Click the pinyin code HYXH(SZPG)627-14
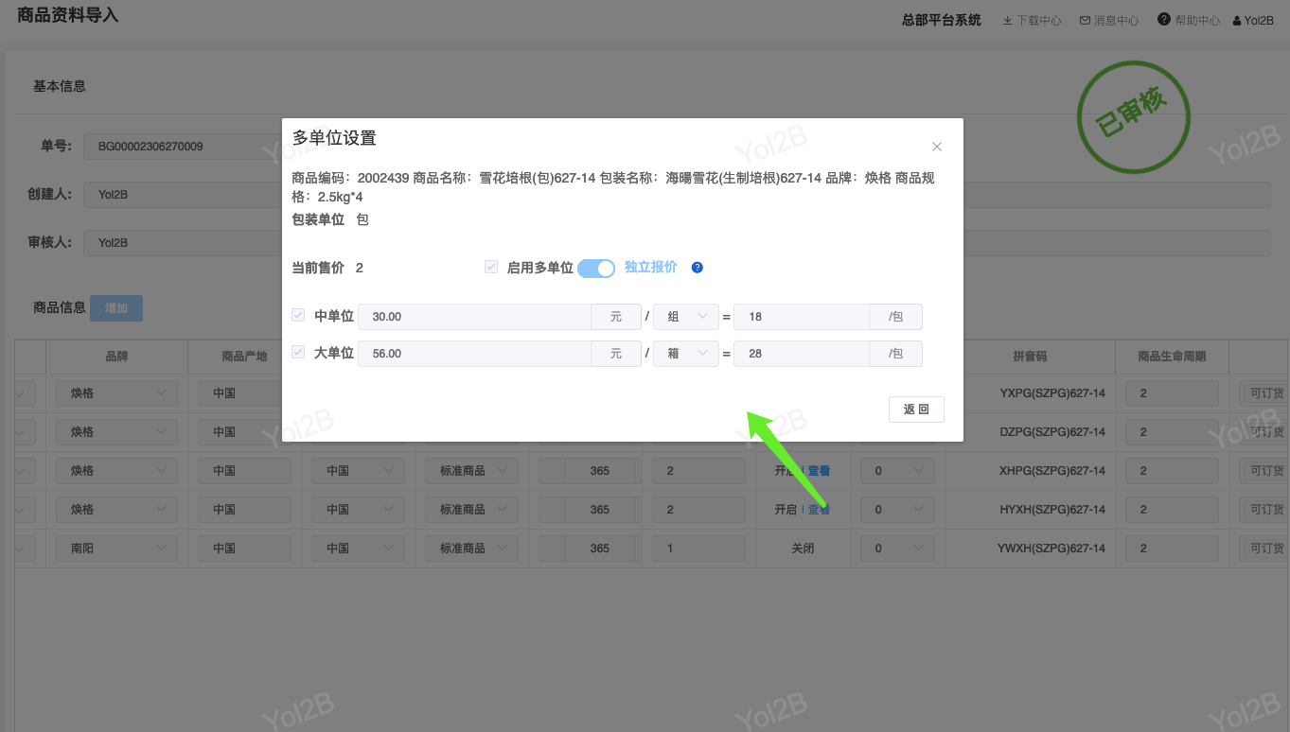The image size is (1290, 732). pyautogui.click(x=1052, y=510)
